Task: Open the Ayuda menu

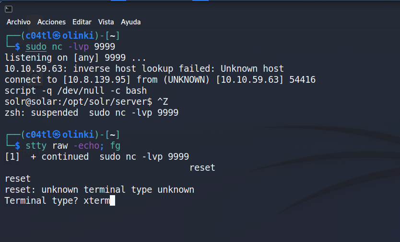Action: 130,22
